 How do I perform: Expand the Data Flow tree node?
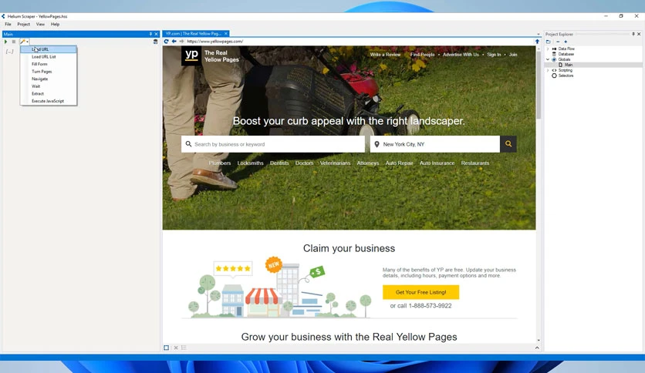[x=548, y=49]
